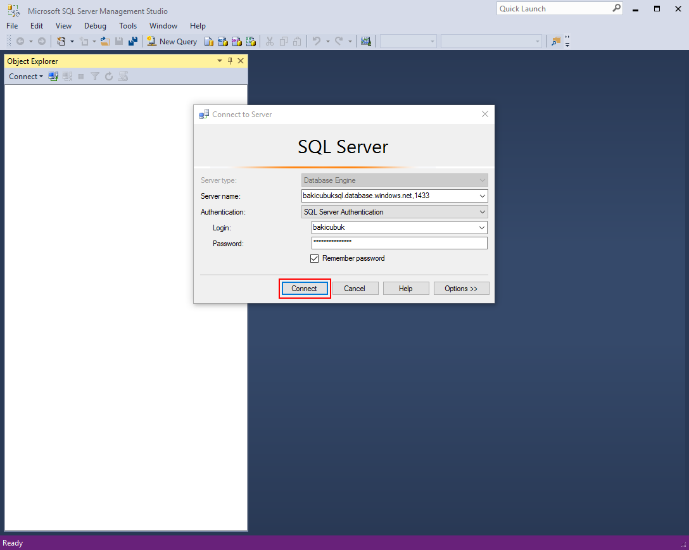
Task: Open Object Explorer window position dropdown arrow
Action: pos(220,61)
